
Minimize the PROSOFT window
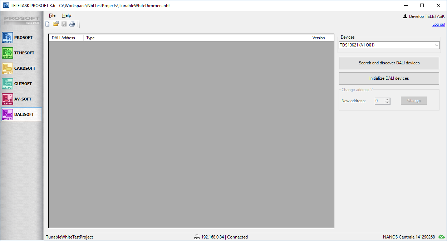[406, 5]
